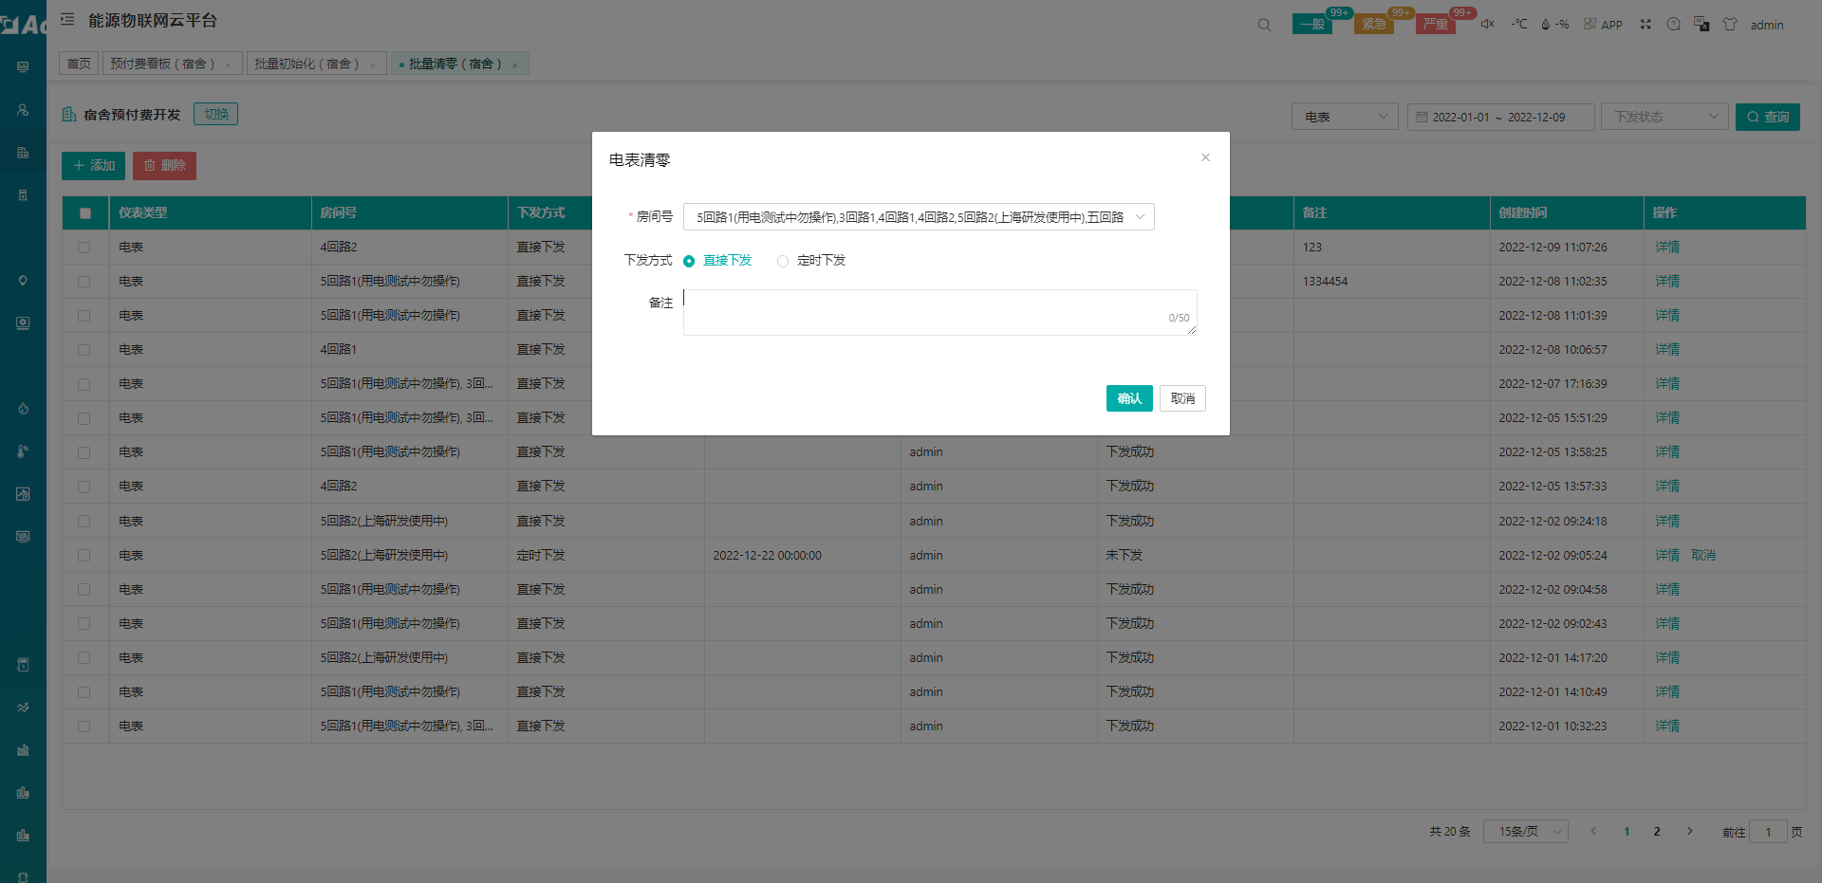1822x883 pixels.
Task: Click the 切换 switch button
Action: click(x=215, y=114)
